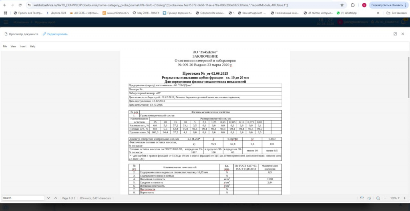Open the AVTO_EXAMPLE organization selector
The image size is (410, 211).
(x=385, y=22)
